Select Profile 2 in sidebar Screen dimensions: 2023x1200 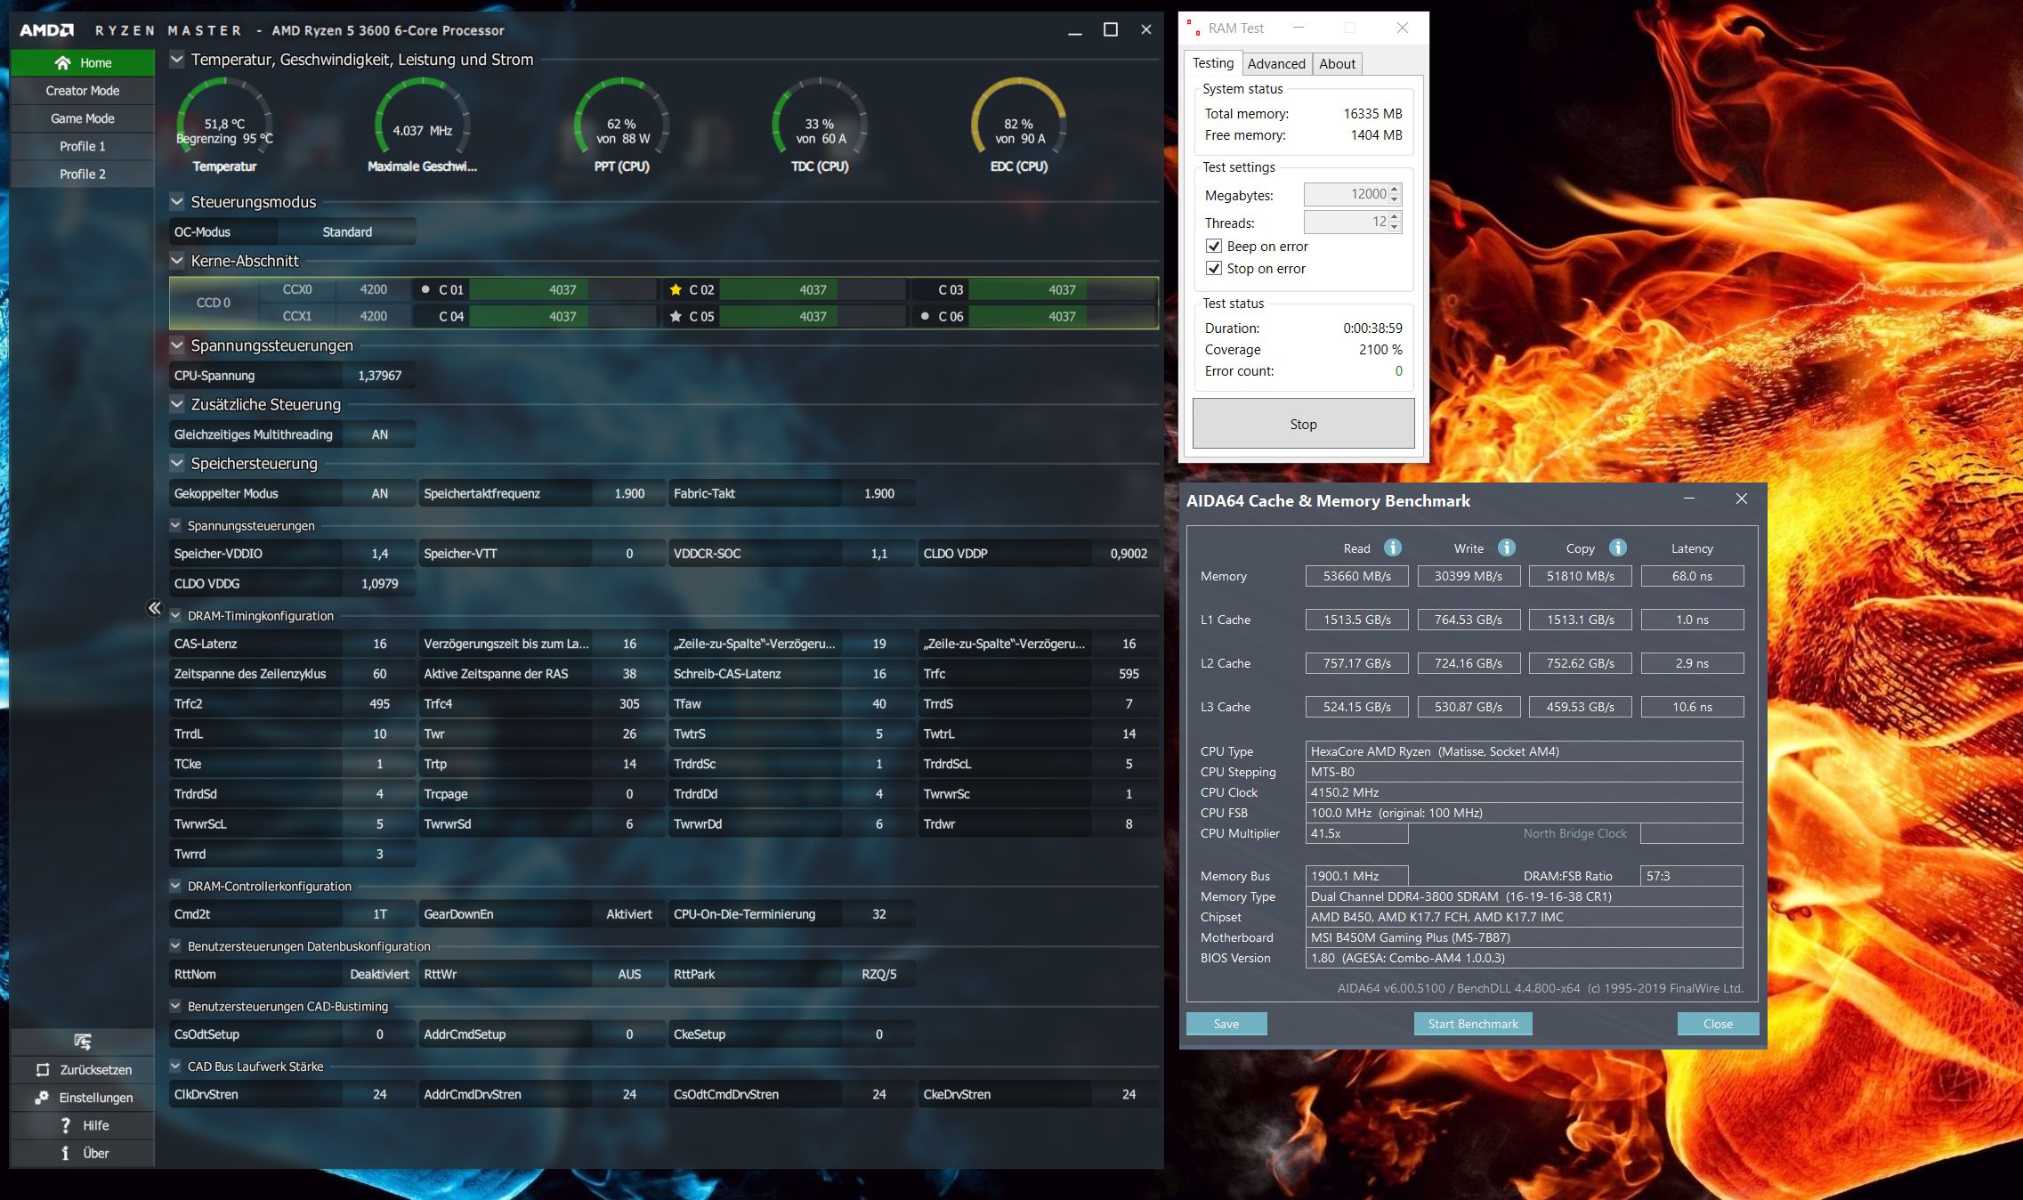coord(83,174)
